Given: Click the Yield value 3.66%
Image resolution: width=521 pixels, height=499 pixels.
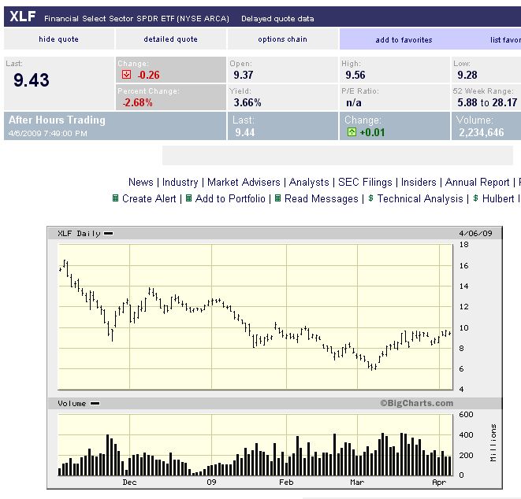Looking at the screenshot, I should click(x=247, y=102).
